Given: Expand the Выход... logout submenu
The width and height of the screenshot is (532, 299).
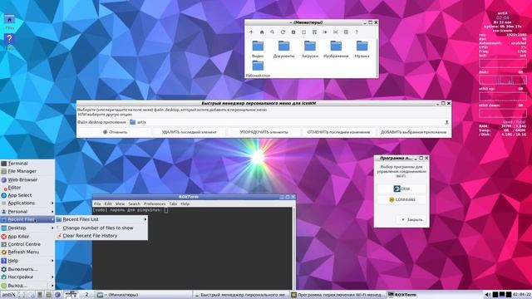Looking at the screenshot, I should [x=27, y=286].
